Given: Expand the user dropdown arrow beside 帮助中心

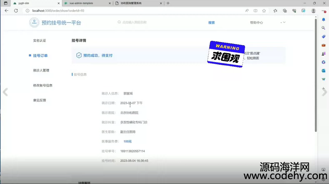Looking at the screenshot, I should click(284, 22).
